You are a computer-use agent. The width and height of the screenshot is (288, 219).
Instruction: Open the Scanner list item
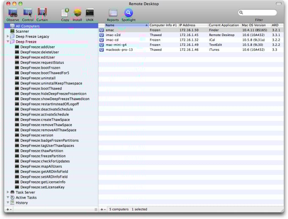click(22, 31)
